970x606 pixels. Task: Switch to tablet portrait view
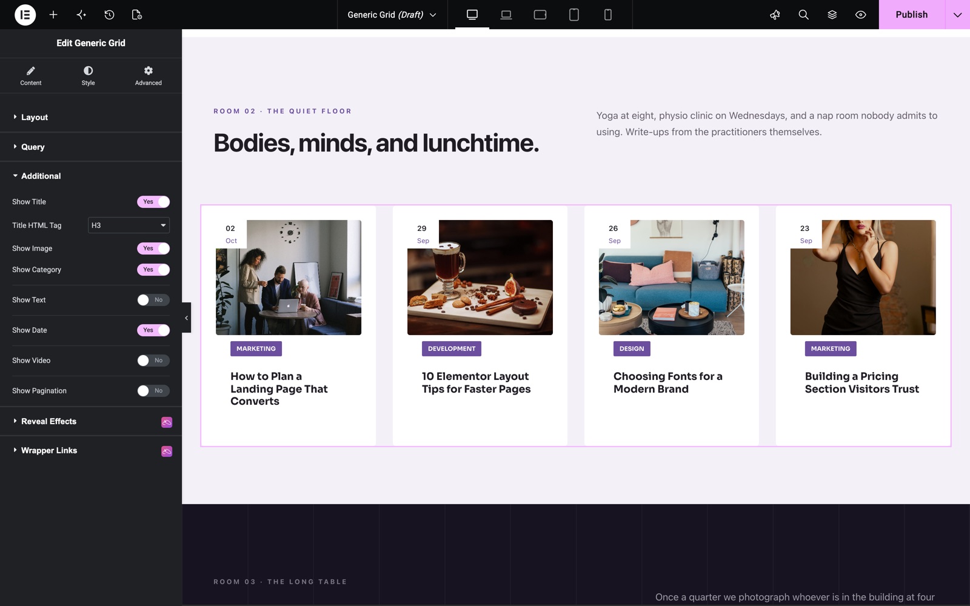point(574,15)
